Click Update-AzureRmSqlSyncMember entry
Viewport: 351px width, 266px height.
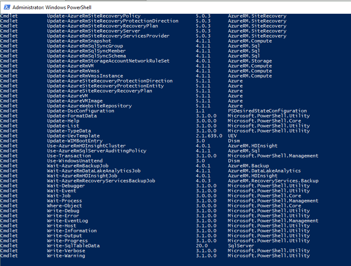pyautogui.click(x=86, y=51)
